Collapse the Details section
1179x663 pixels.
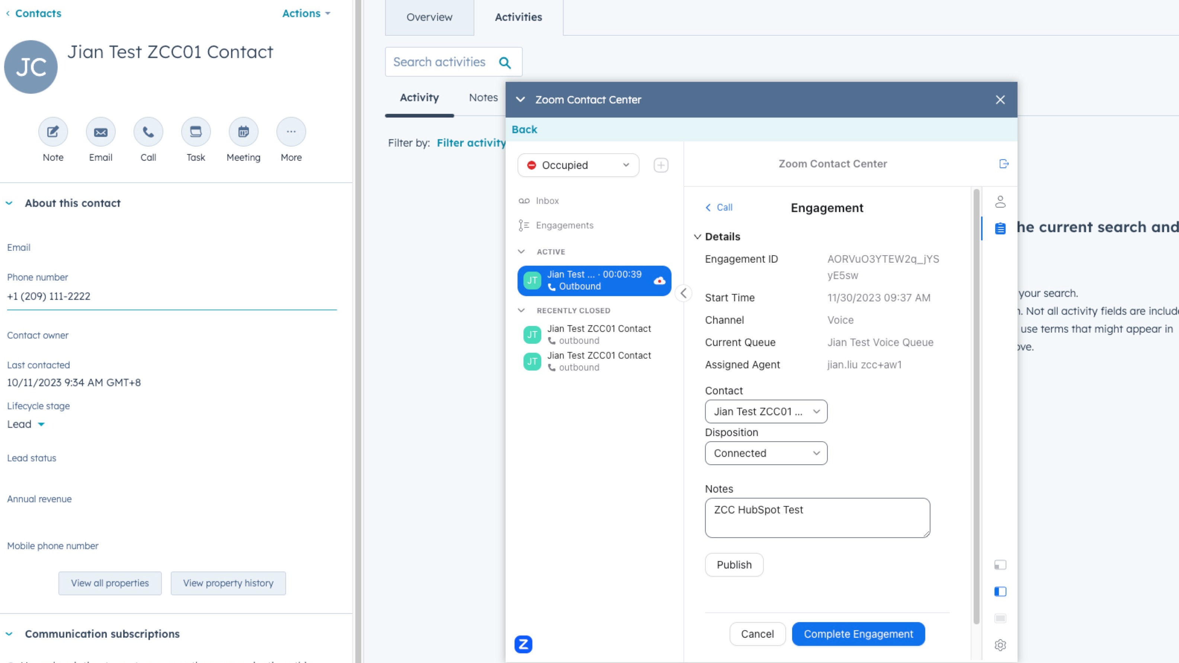[698, 237]
